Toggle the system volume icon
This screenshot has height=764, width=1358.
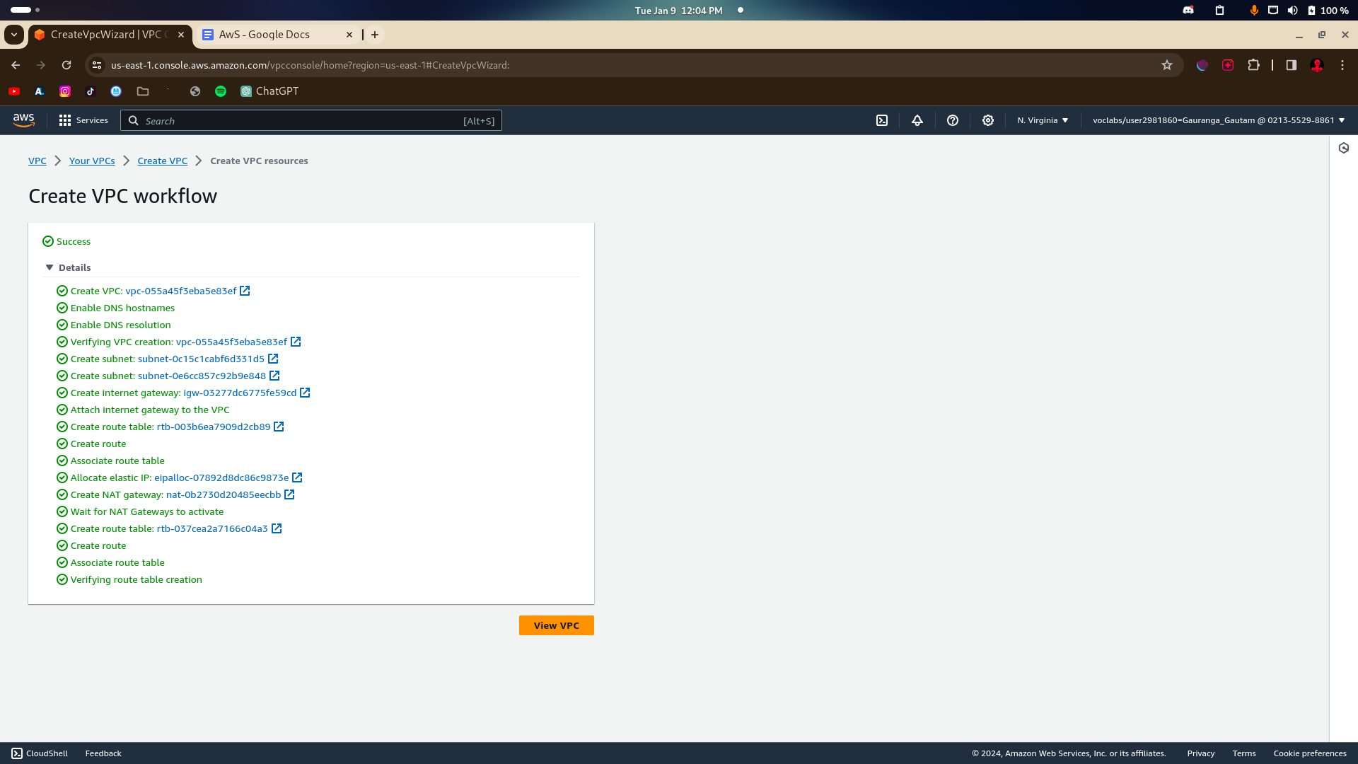pos(1292,11)
